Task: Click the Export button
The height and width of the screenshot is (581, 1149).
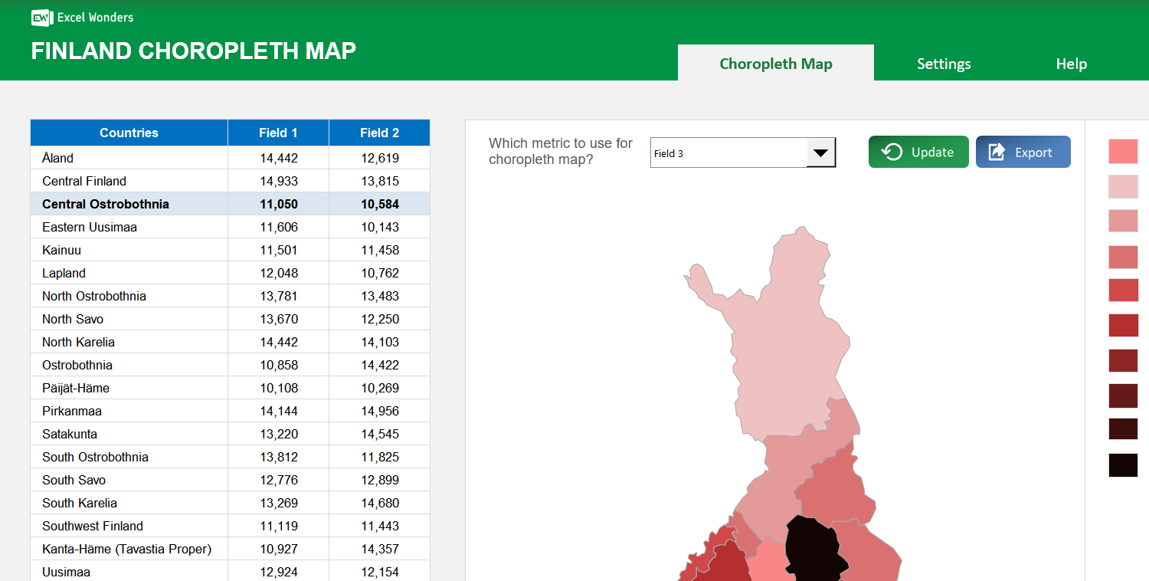Action: [1023, 152]
